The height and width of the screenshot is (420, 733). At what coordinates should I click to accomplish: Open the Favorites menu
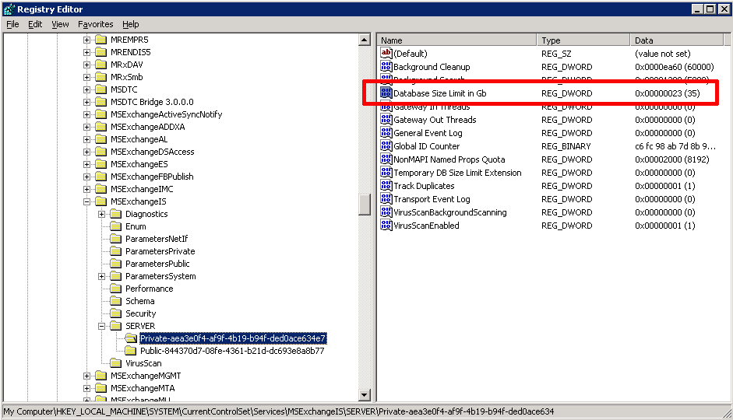[95, 24]
